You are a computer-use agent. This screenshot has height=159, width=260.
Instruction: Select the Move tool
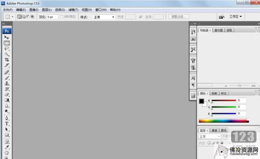(x=7, y=37)
